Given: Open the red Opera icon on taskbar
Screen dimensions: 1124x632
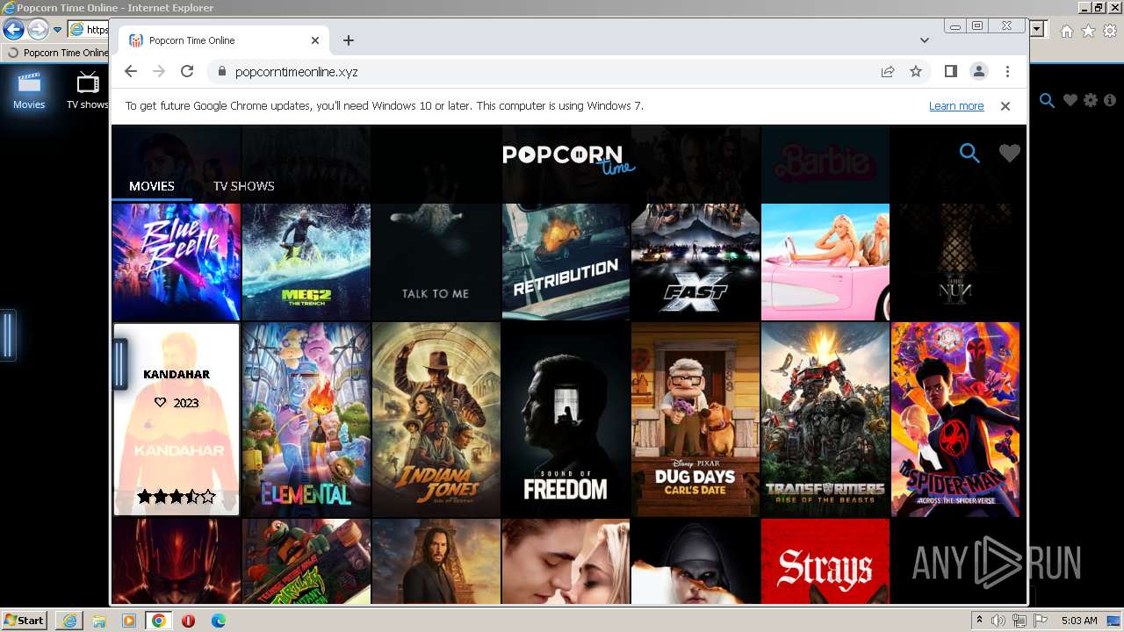Looking at the screenshot, I should click(x=188, y=621).
